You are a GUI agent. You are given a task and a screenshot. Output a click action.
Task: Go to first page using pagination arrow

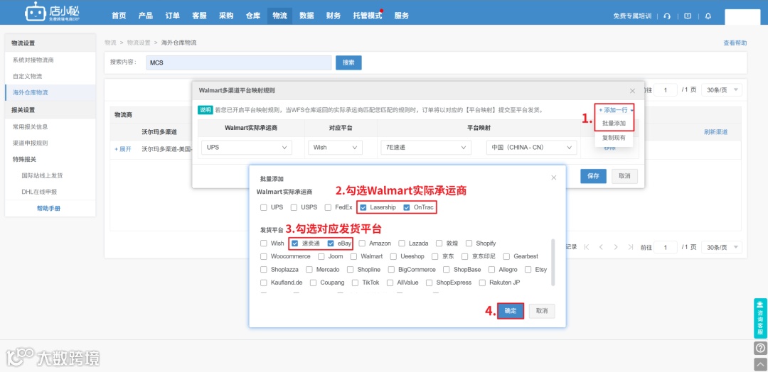pos(586,247)
